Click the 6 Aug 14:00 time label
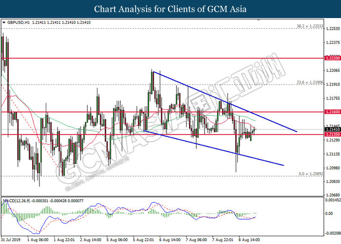This screenshot has width=341, height=244. pos(170,240)
